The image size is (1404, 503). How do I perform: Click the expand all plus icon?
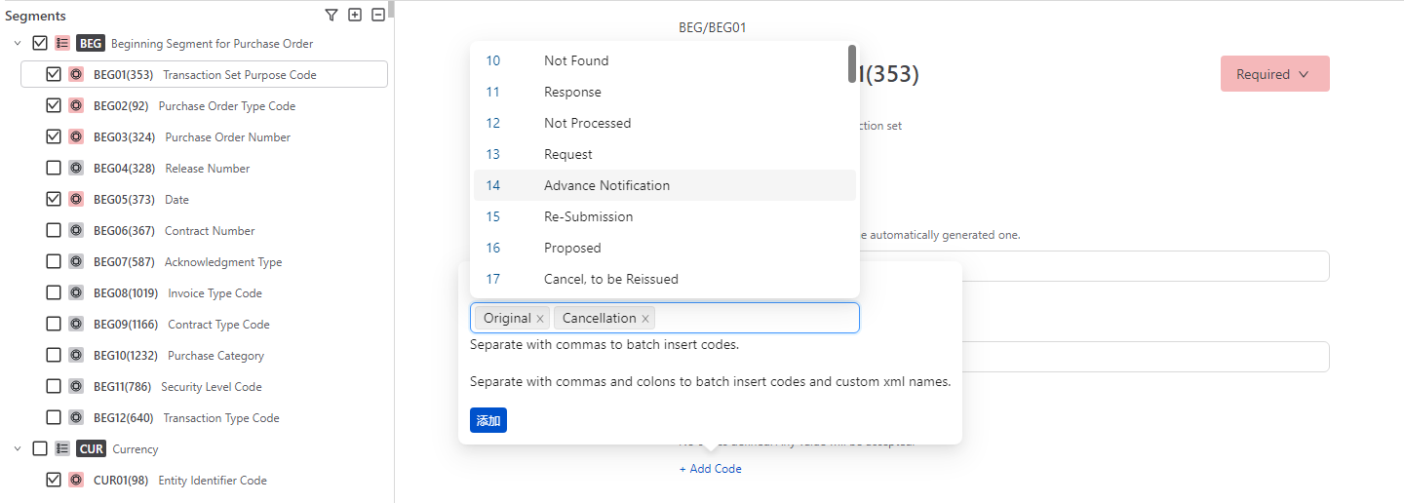(355, 15)
